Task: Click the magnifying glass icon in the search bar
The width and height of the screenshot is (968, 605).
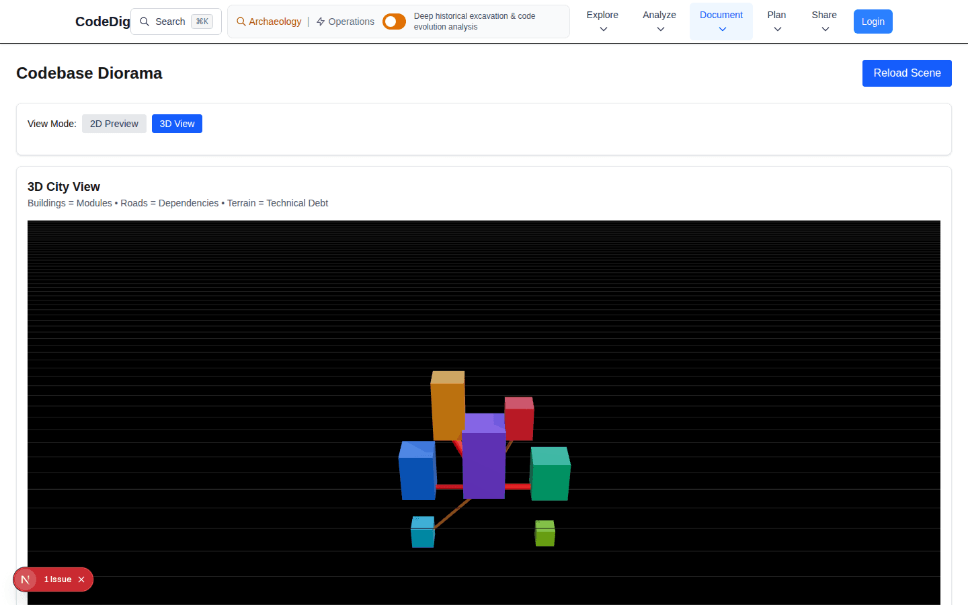Action: click(x=145, y=22)
